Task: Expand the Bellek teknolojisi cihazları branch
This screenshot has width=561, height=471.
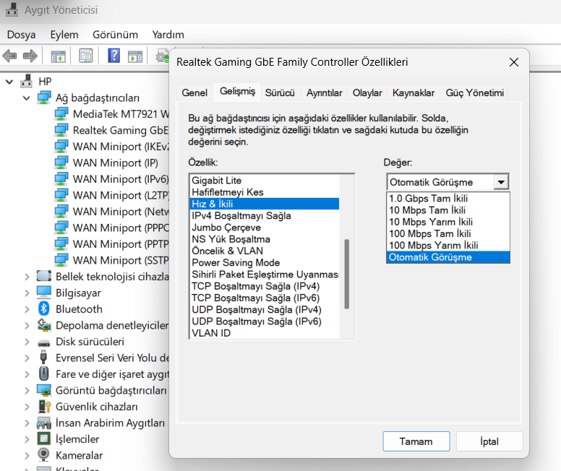Action: click(27, 277)
